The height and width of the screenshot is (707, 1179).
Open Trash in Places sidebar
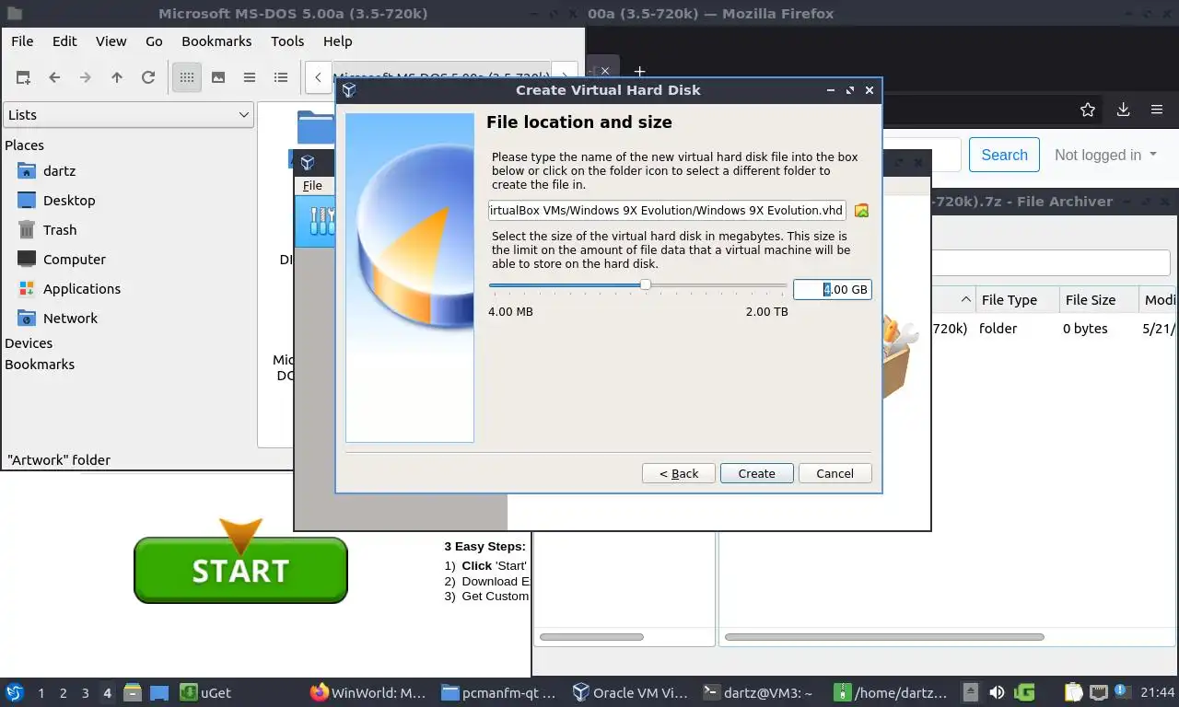[x=60, y=230]
